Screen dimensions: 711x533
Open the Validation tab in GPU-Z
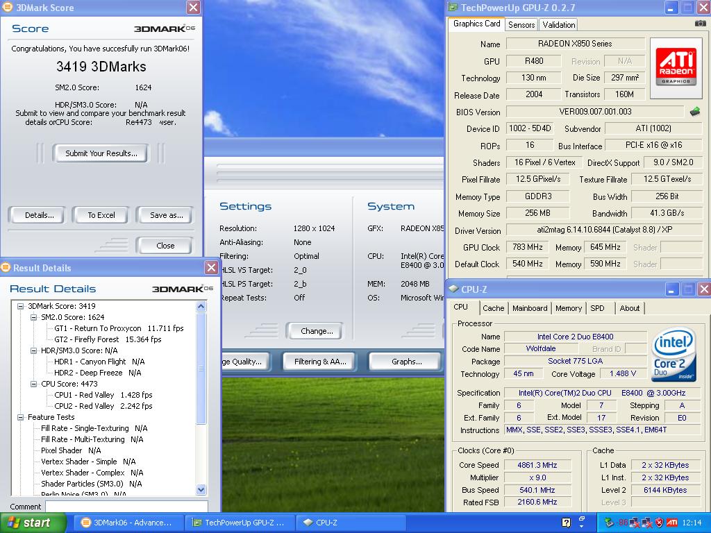(559, 25)
